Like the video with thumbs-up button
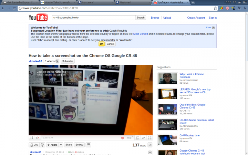248x155 pixels. [x=34, y=145]
